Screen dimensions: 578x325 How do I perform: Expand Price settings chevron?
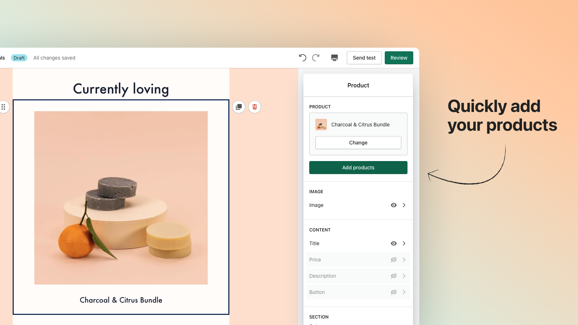[404, 260]
